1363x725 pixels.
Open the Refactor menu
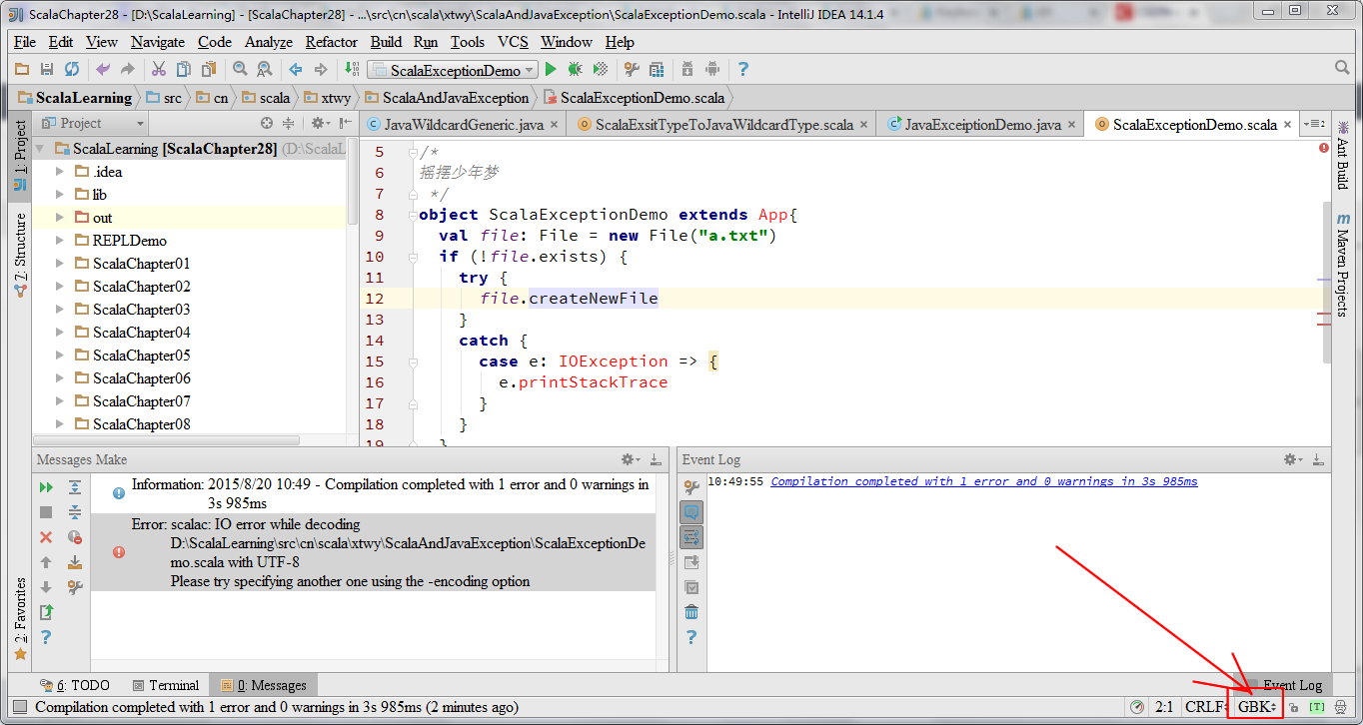click(x=331, y=42)
